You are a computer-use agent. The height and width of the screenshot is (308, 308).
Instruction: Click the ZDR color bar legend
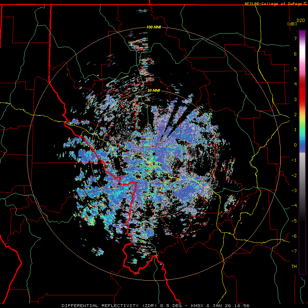[x=302, y=152]
